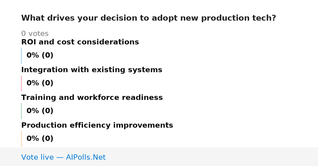Click the (0) vote count under ROI option
The width and height of the screenshot is (318, 166).
tap(48, 56)
